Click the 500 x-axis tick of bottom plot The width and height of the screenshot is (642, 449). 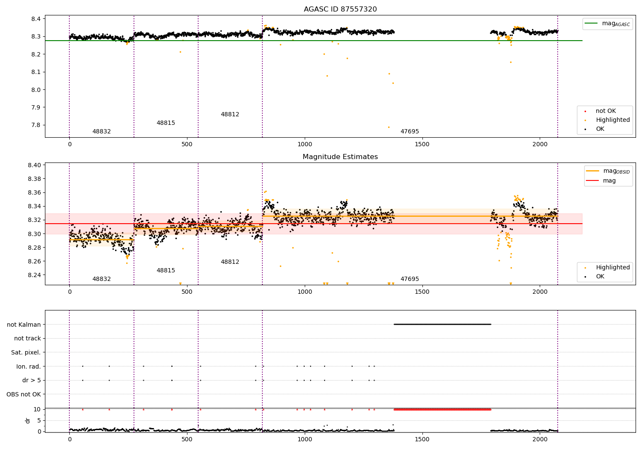tap(187, 439)
